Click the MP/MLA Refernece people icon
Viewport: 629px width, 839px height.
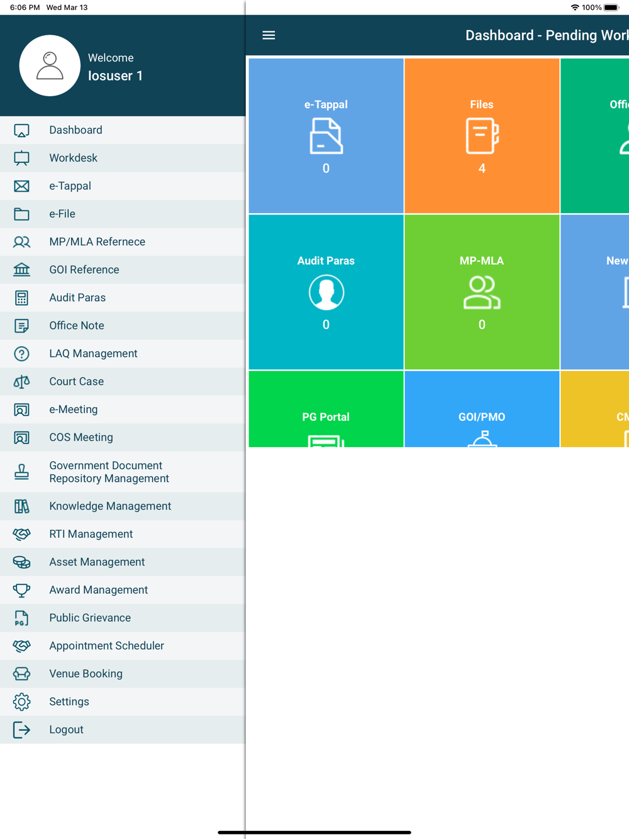tap(21, 242)
